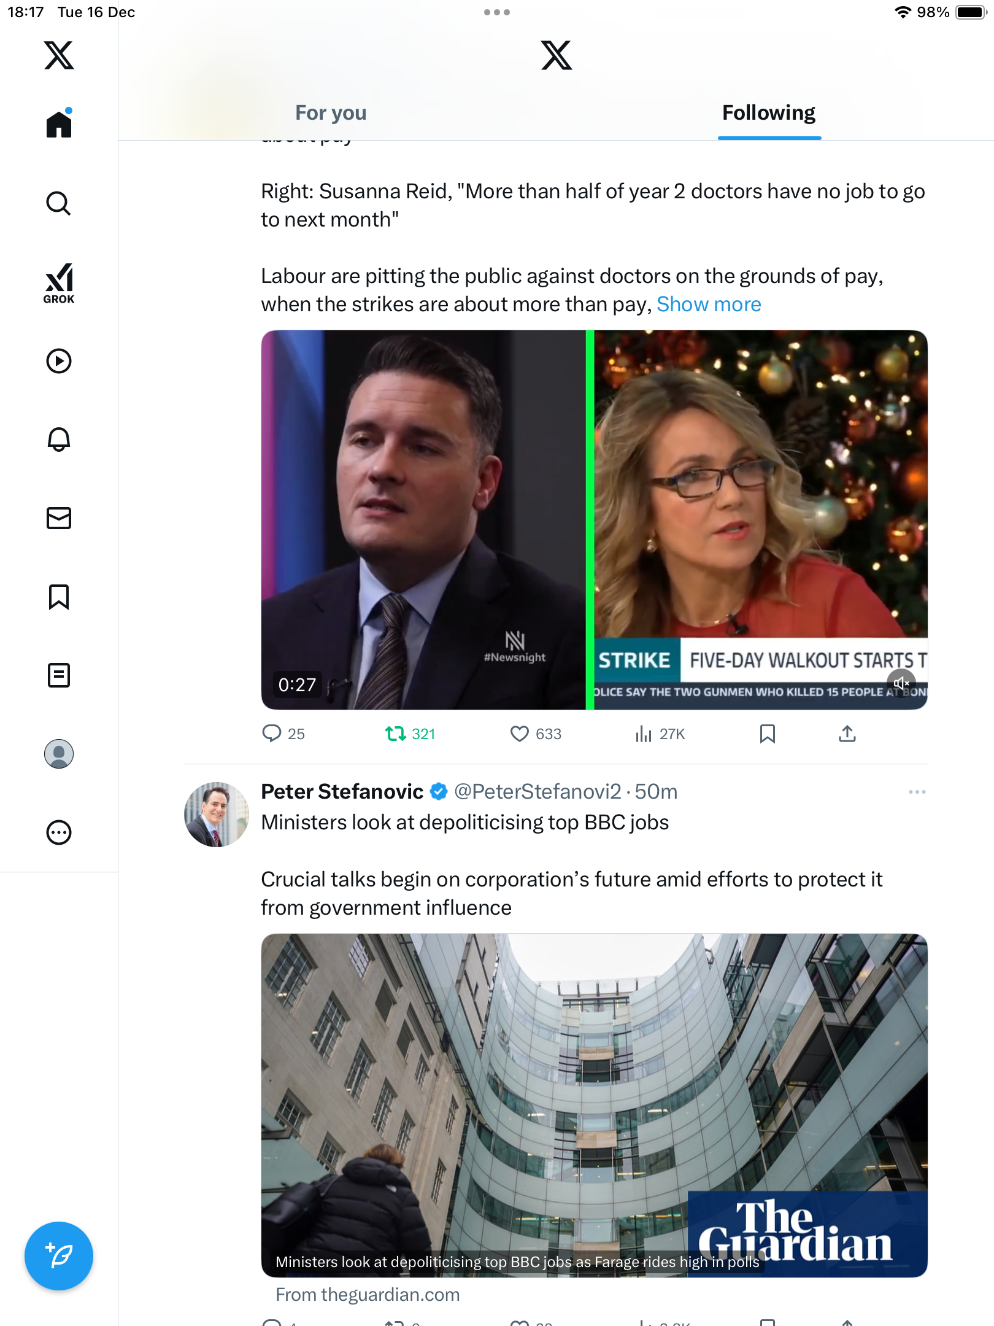Open the search page
This screenshot has width=994, height=1326.
[x=59, y=203]
